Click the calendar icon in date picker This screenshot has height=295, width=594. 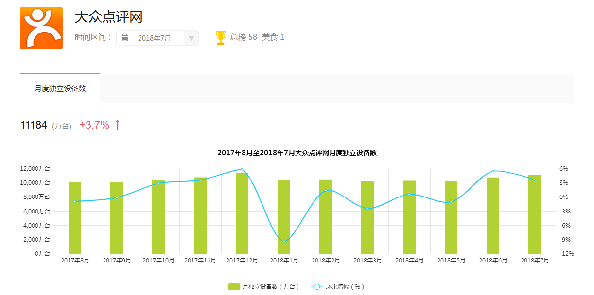click(x=125, y=38)
